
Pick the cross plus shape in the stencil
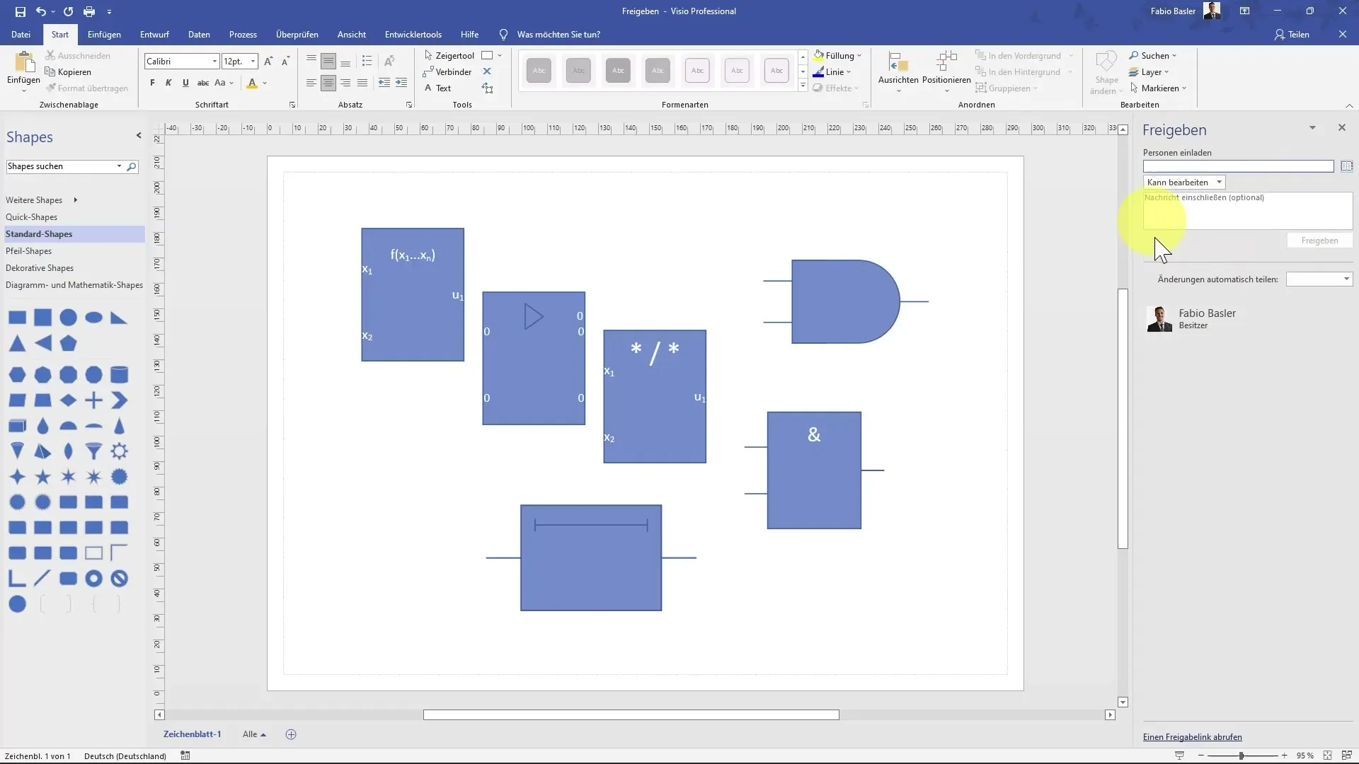93,400
